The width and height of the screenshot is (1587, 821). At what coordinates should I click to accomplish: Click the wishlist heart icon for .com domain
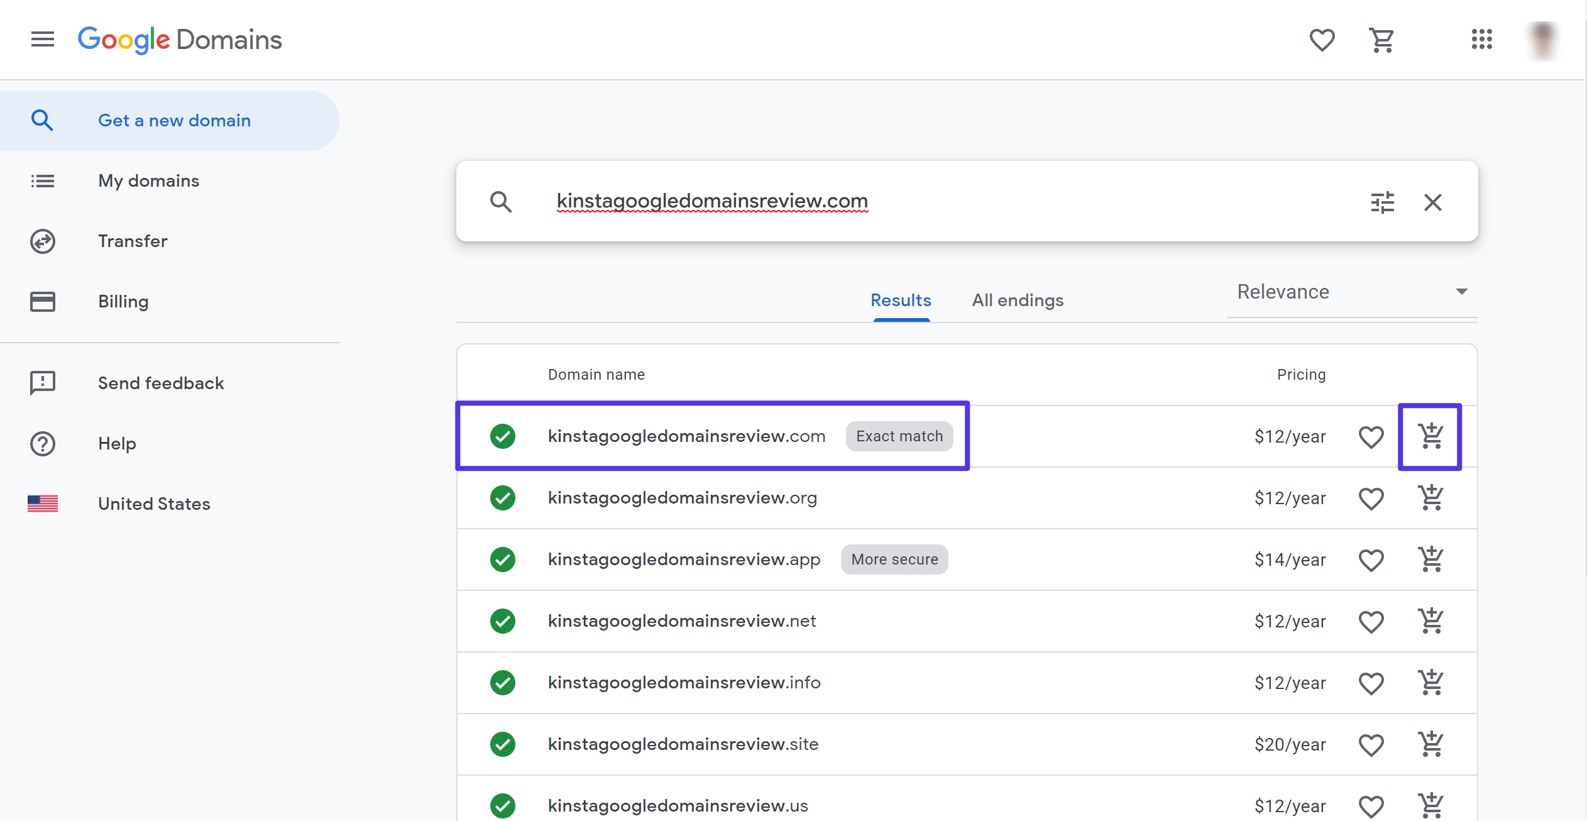[x=1371, y=436]
